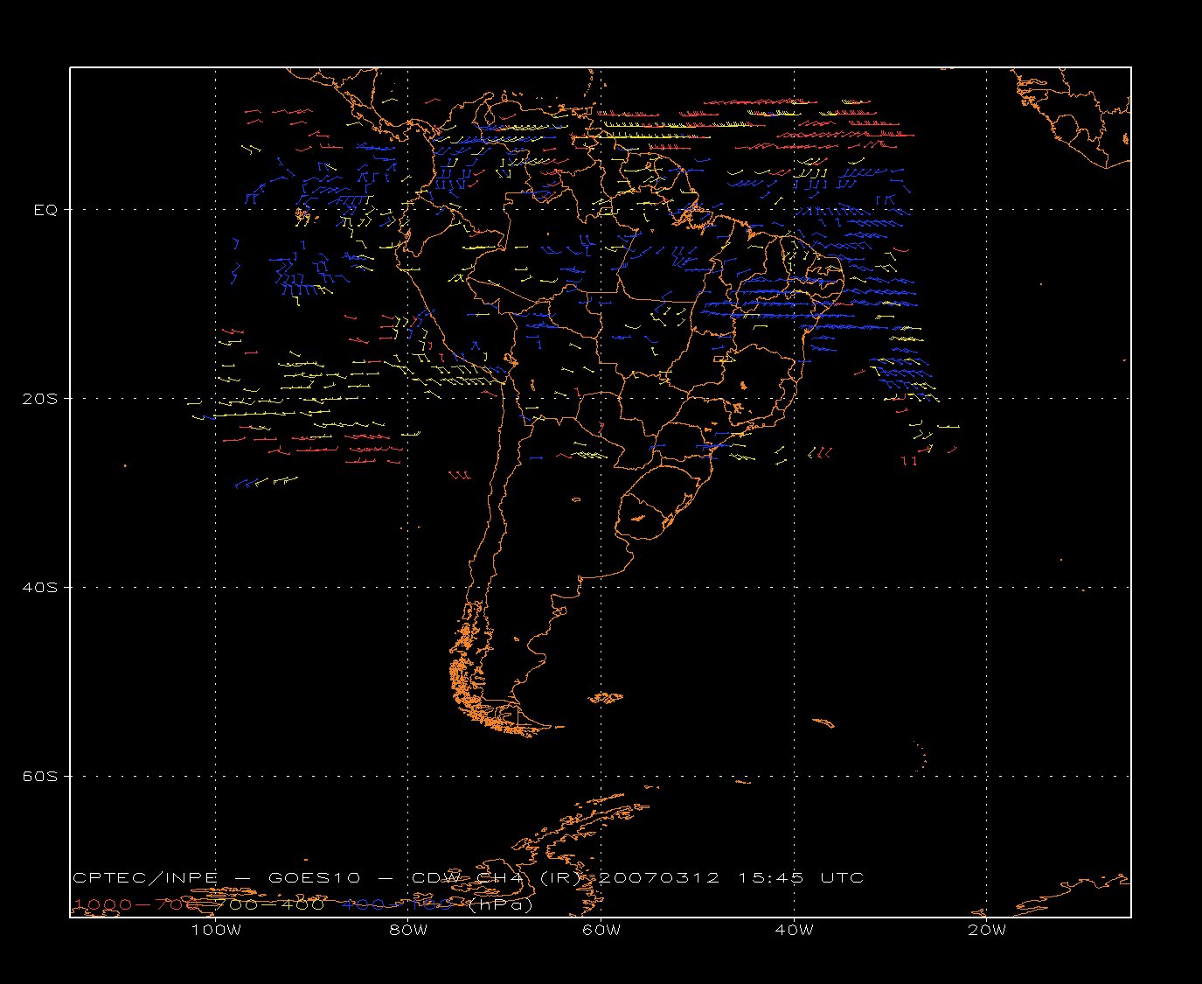The width and height of the screenshot is (1202, 984).
Task: Click the red '1000-700' legend entry
Action: [137, 904]
